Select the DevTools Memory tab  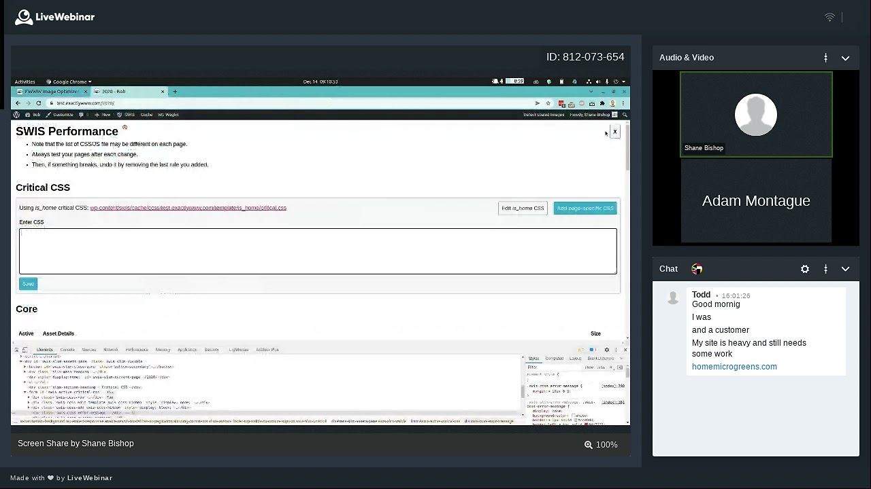click(x=163, y=350)
